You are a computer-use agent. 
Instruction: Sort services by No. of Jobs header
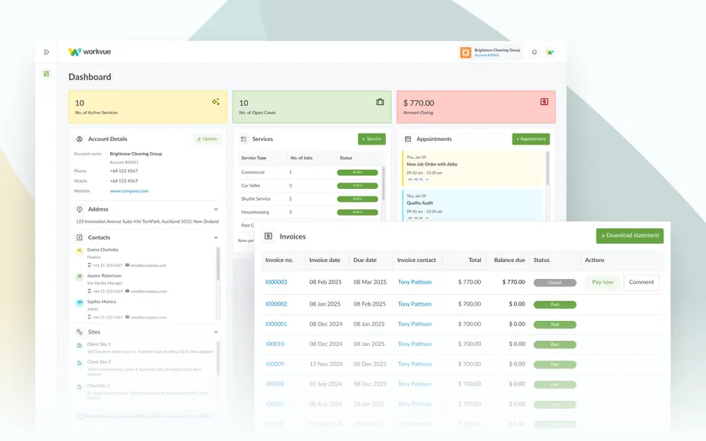click(301, 158)
